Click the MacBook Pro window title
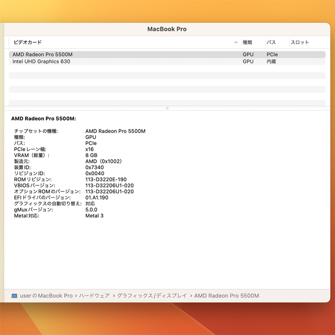 [x=167, y=29]
